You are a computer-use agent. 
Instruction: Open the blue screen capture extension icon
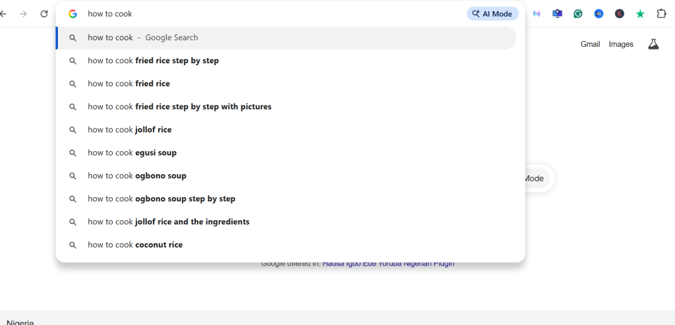558,14
